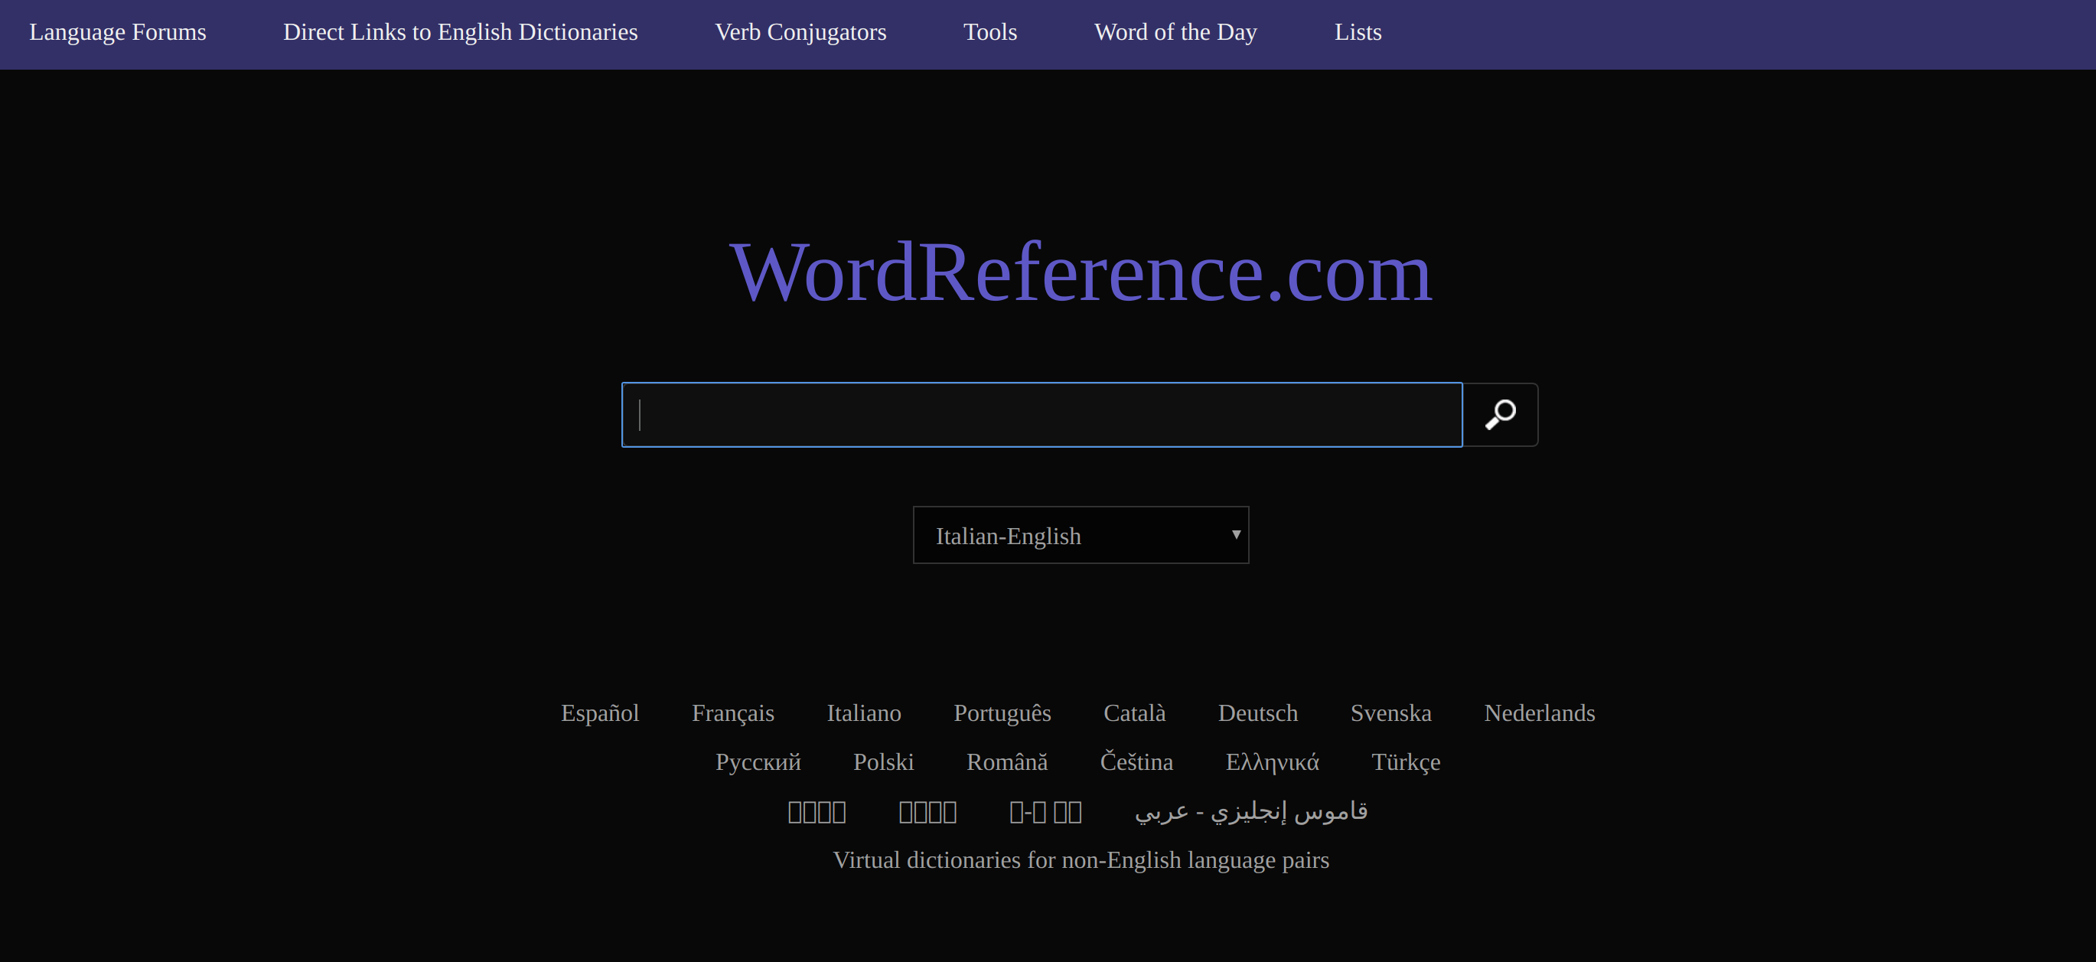Focus the dictionary search input field

(x=1041, y=415)
